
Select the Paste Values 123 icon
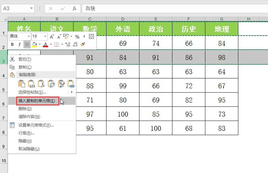pyautogui.click(x=31, y=84)
